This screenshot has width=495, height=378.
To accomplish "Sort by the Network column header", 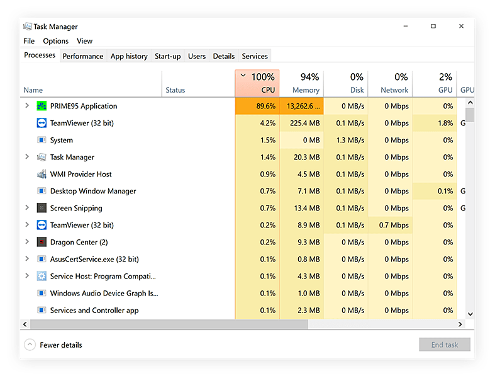I will click(390, 84).
